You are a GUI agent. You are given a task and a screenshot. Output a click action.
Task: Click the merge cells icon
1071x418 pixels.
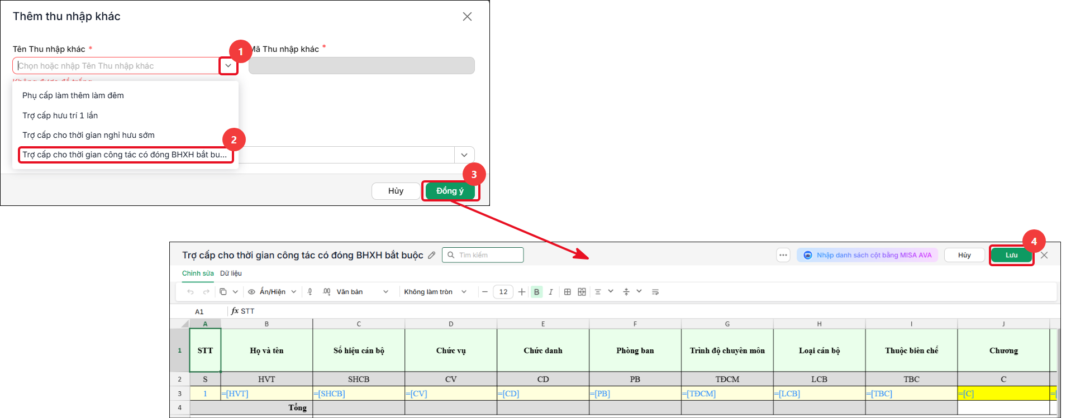point(582,292)
